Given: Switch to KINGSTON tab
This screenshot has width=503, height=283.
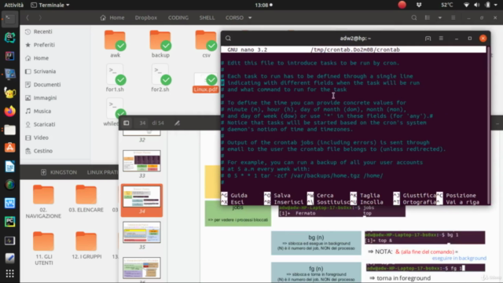Looking at the screenshot, I should [x=59, y=172].
